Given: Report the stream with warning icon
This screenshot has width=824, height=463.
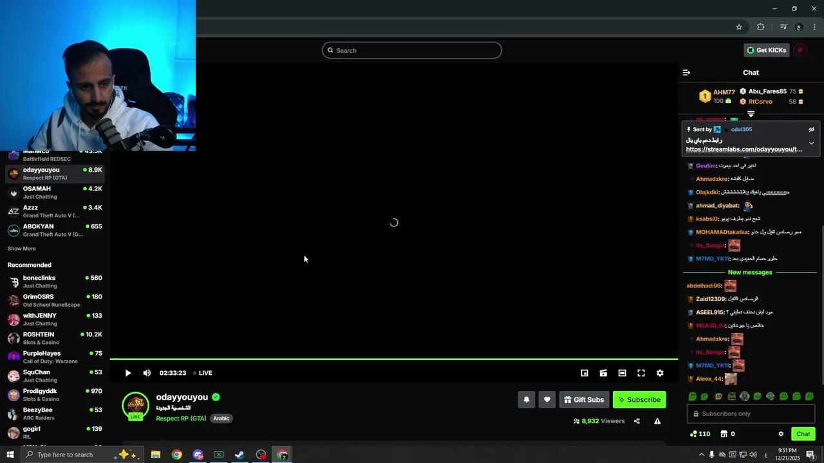Looking at the screenshot, I should [657, 421].
